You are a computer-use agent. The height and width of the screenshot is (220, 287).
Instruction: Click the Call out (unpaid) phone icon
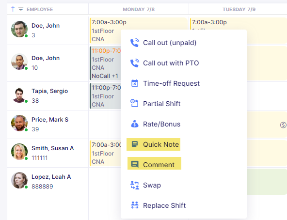[x=135, y=43]
